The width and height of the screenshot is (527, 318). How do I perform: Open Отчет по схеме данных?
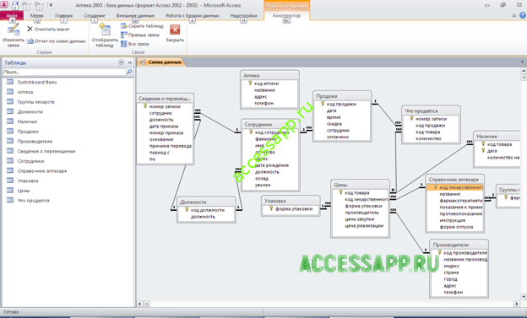[56, 41]
